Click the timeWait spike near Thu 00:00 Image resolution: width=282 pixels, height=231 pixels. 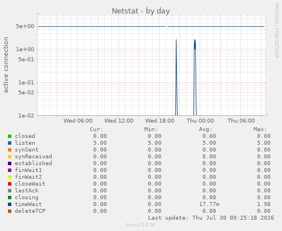(x=195, y=77)
